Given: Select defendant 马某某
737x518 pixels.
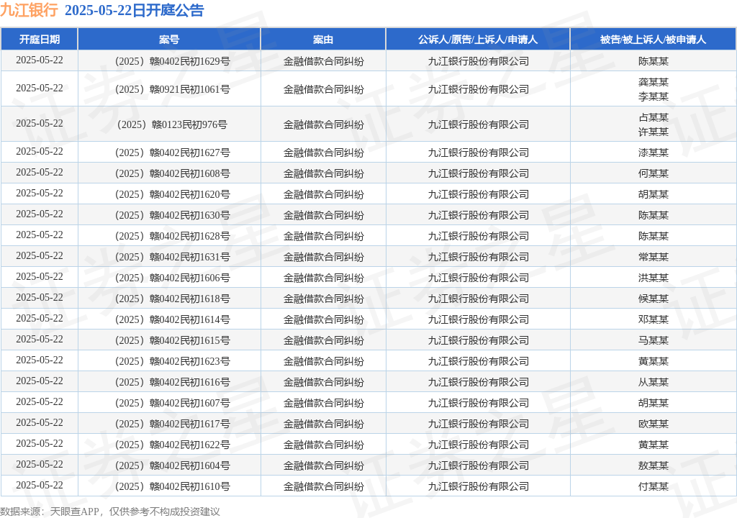Looking at the screenshot, I should (x=654, y=340).
